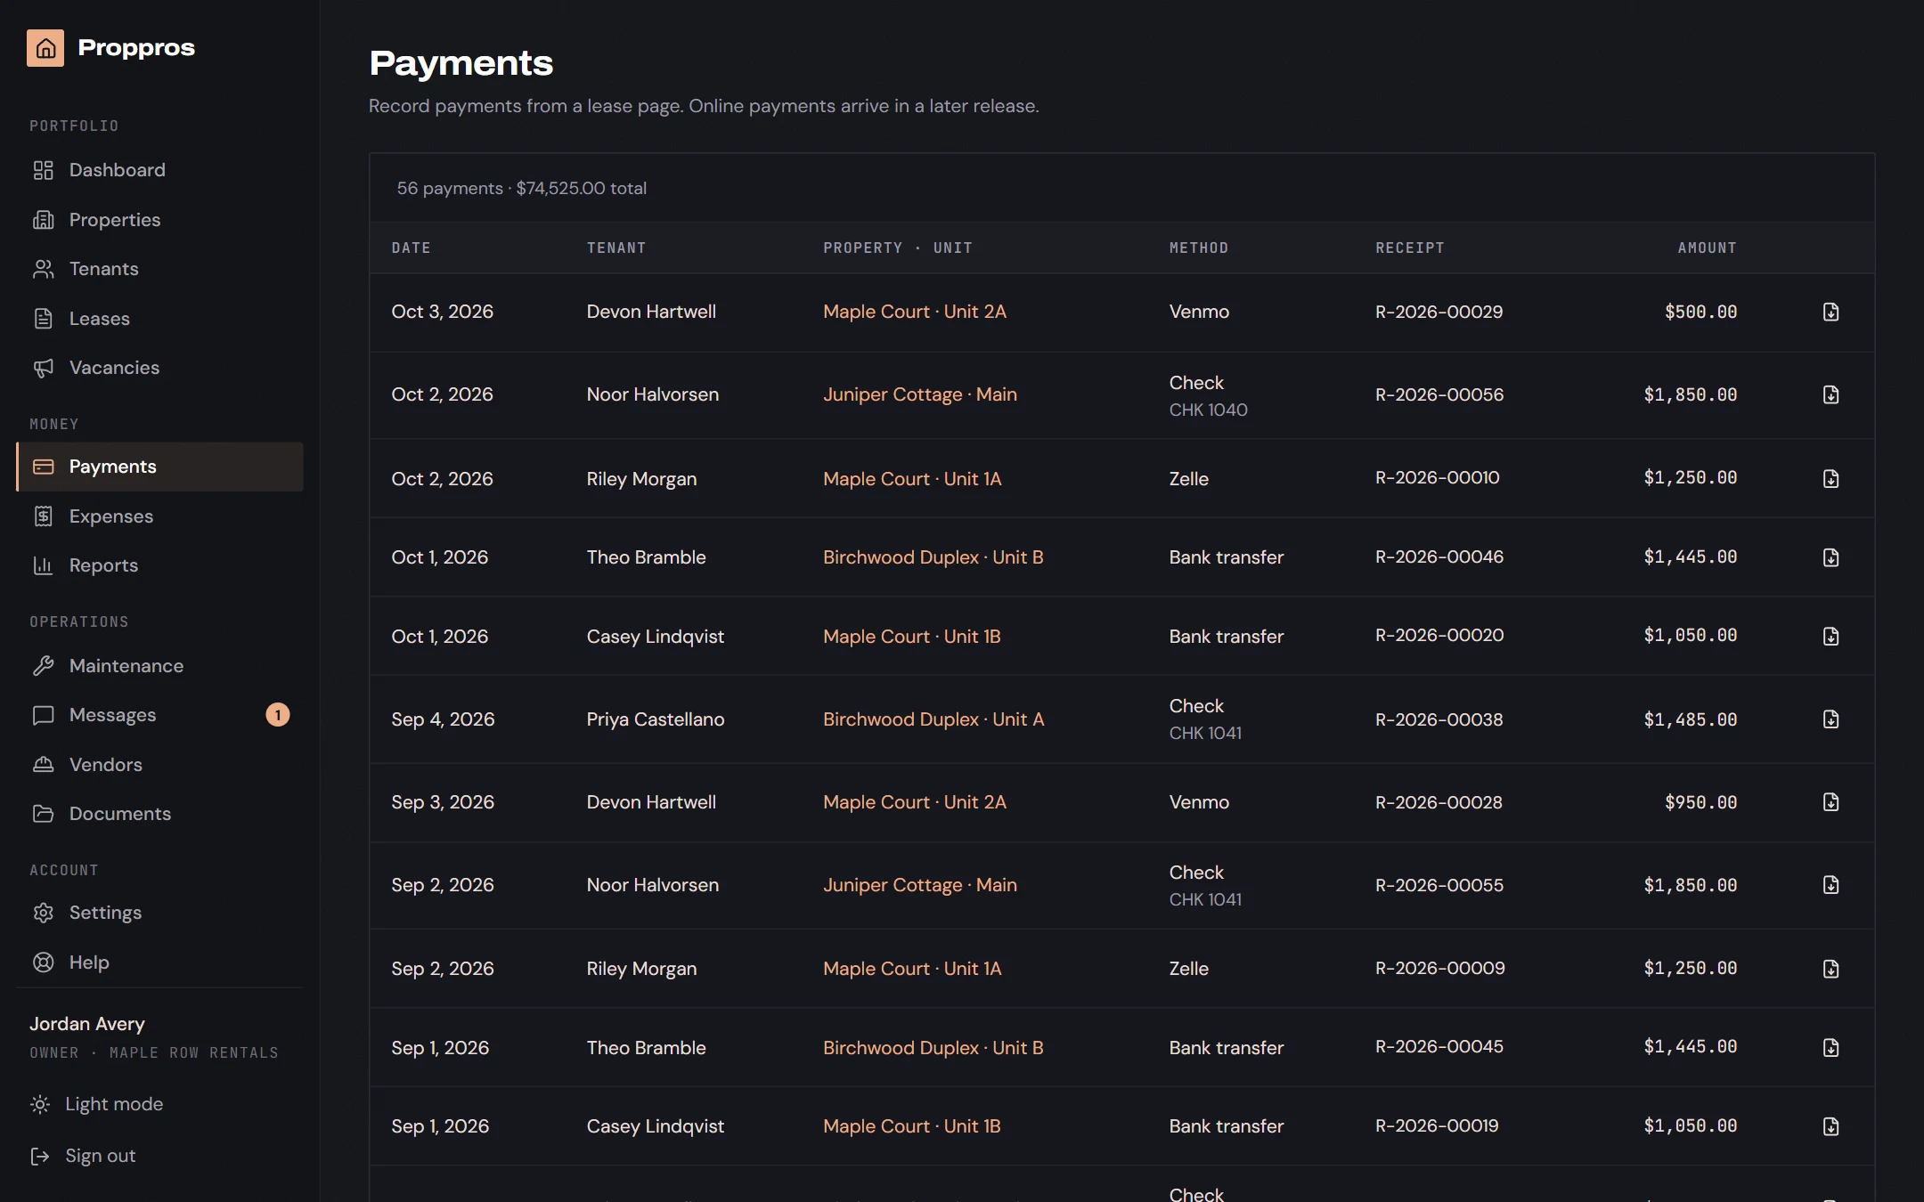The width and height of the screenshot is (1924, 1202).
Task: Download receipt R-2026-00010 via its file icon
Action: tap(1830, 479)
